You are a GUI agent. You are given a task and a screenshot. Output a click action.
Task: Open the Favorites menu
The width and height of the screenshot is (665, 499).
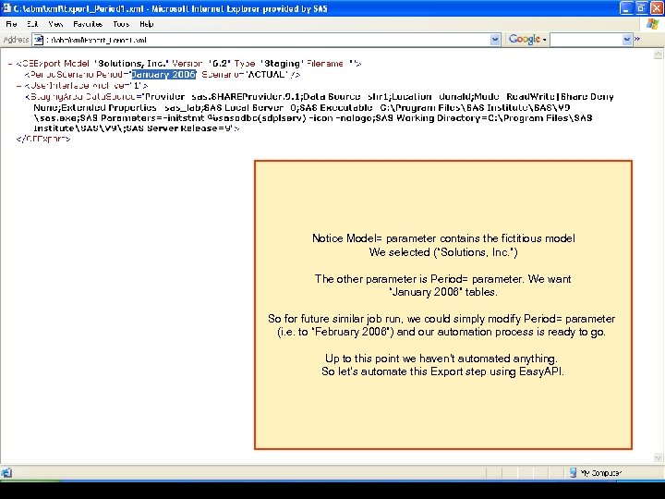coord(88,24)
